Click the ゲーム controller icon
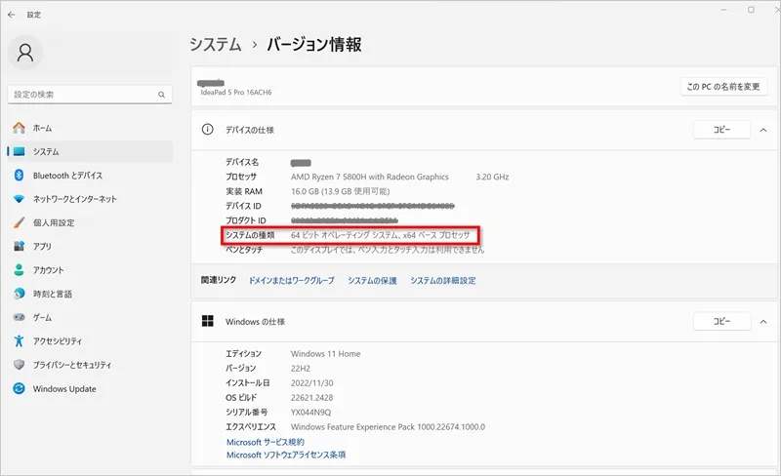 tap(19, 317)
